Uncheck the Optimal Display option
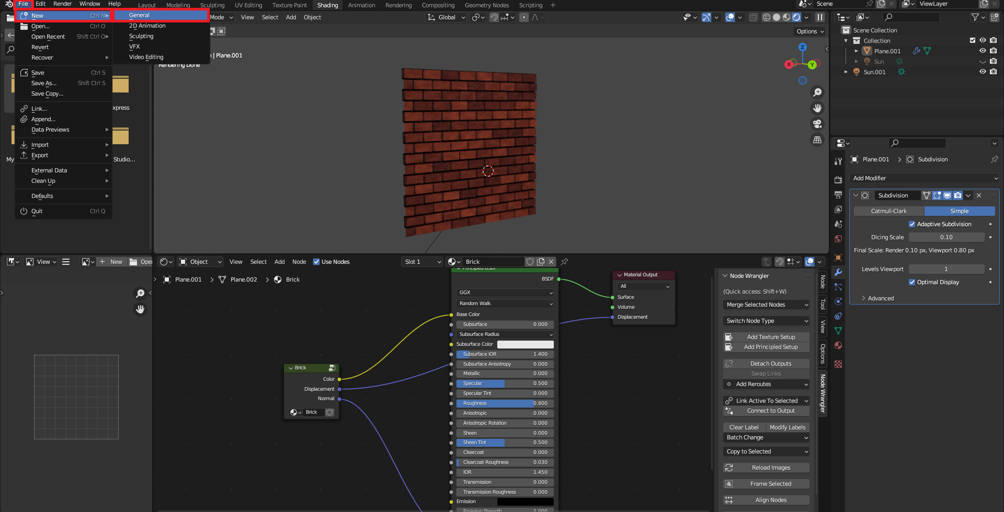Viewport: 1004px width, 512px height. [912, 282]
